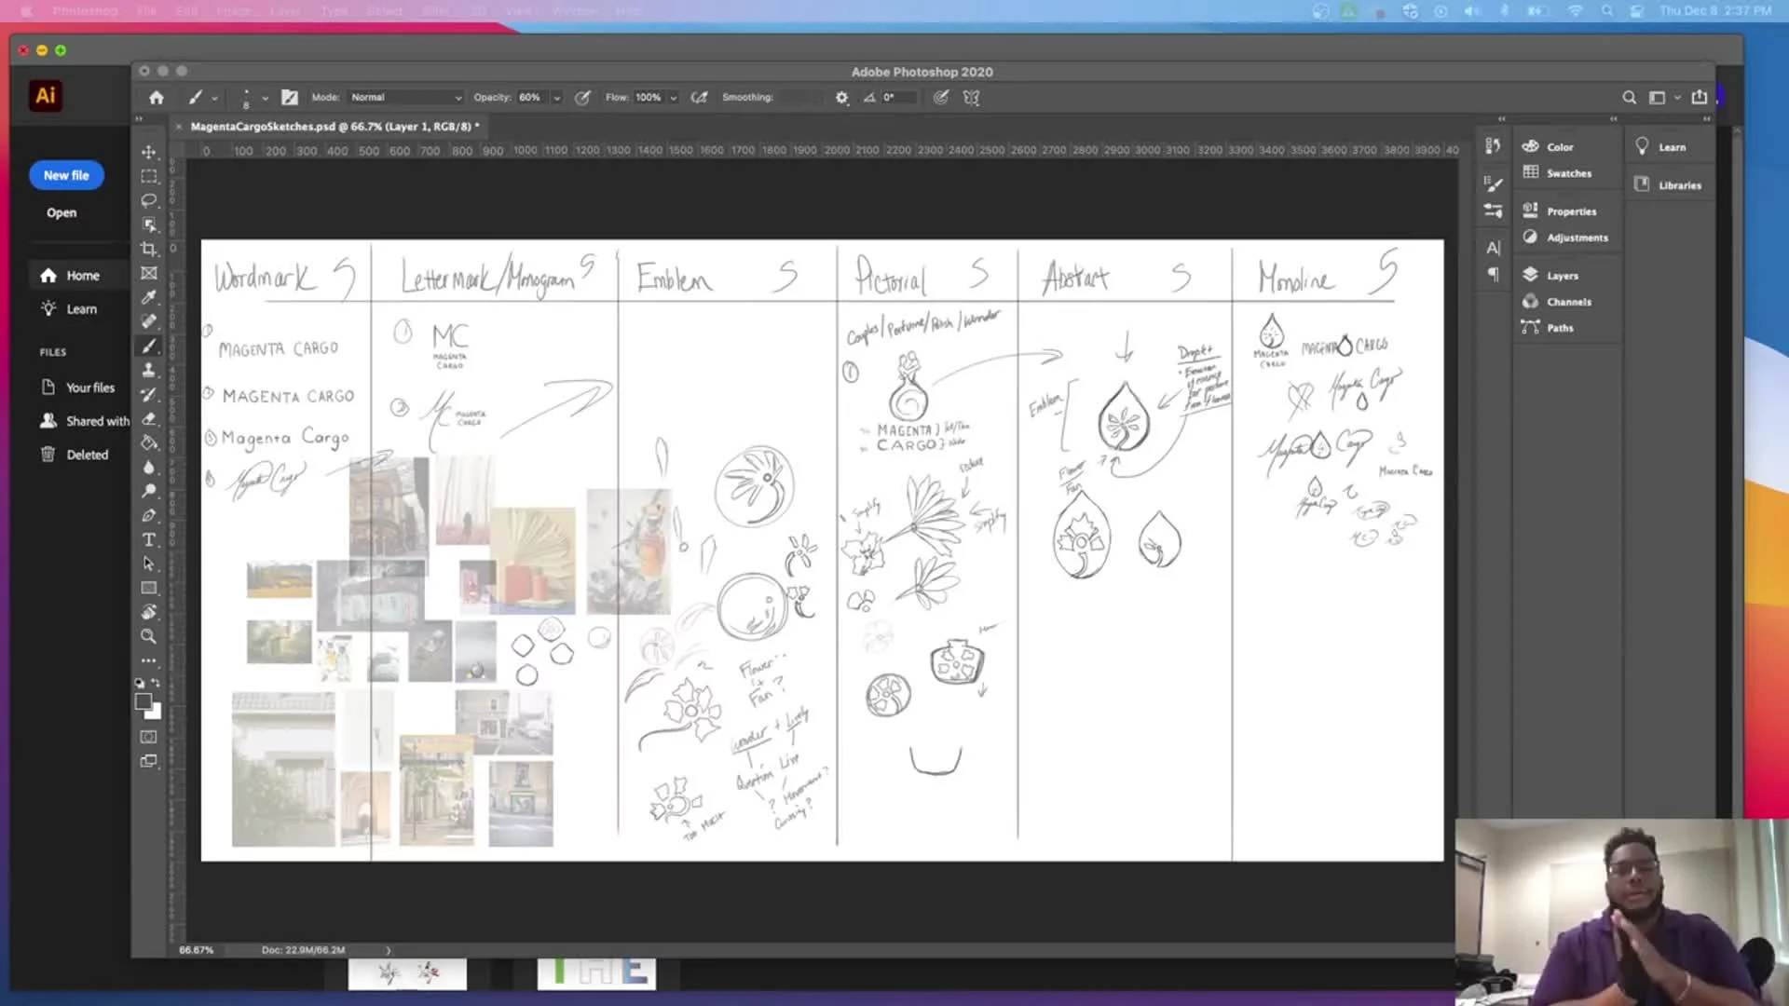Image resolution: width=1789 pixels, height=1006 pixels.
Task: Open the Layers panel
Action: tap(1562, 276)
